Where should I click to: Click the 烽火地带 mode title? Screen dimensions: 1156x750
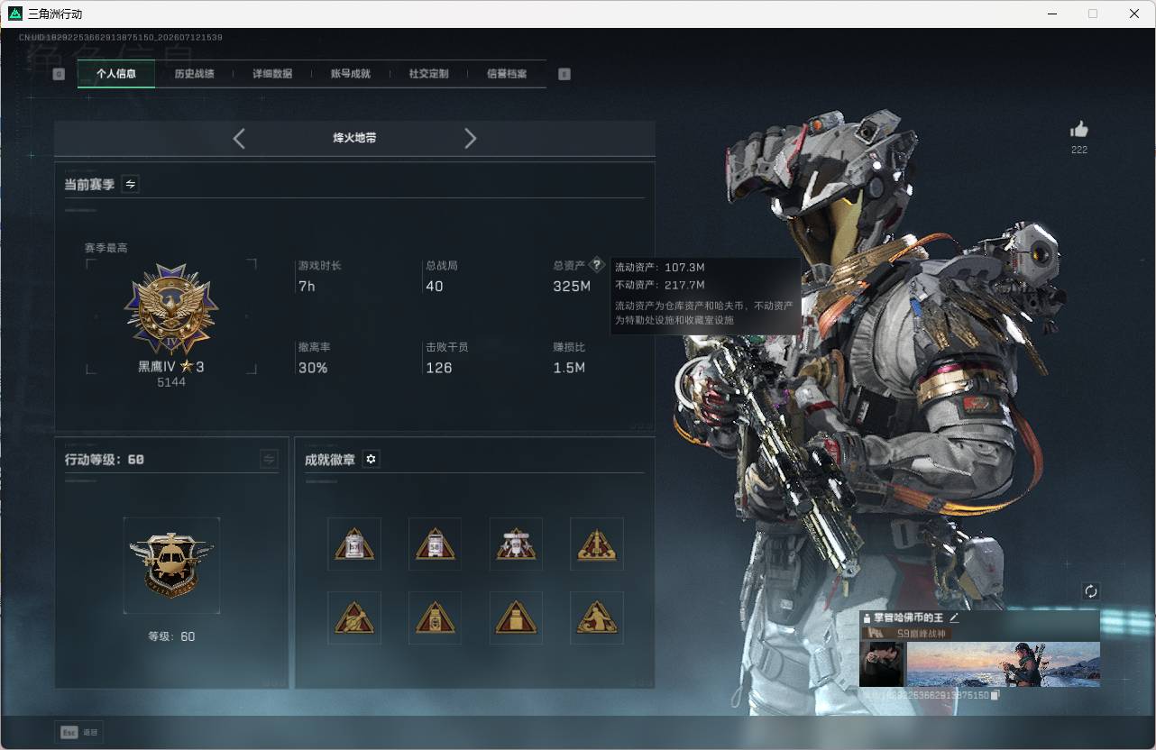click(354, 138)
